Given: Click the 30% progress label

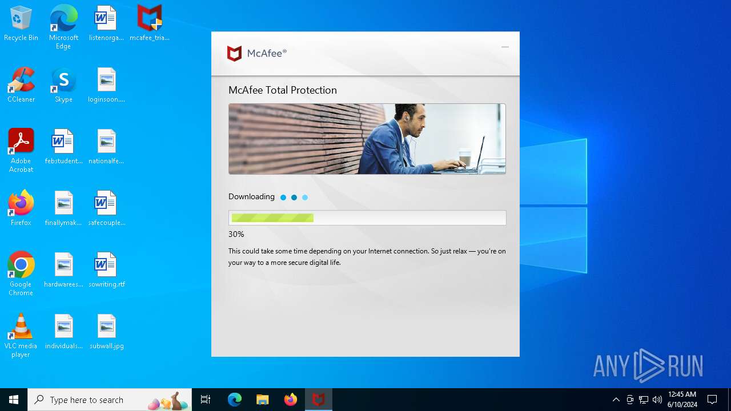Looking at the screenshot, I should [236, 234].
